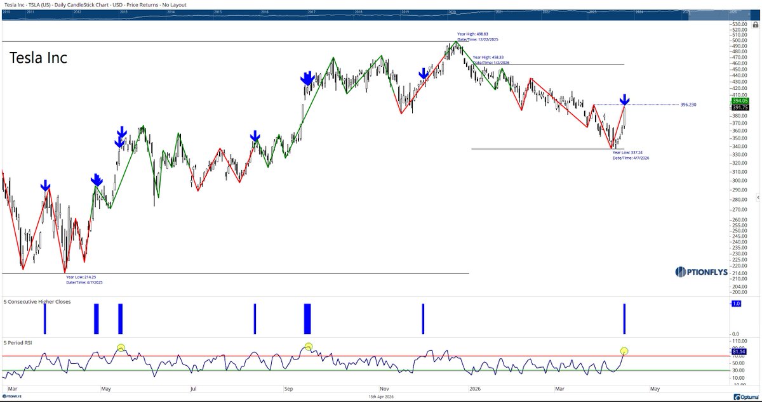Click 300.00 on the price axis
The image size is (762, 402).
[739, 181]
